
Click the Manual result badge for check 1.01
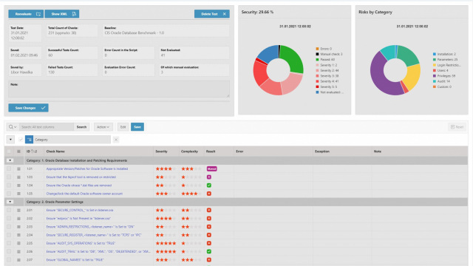[212, 169]
